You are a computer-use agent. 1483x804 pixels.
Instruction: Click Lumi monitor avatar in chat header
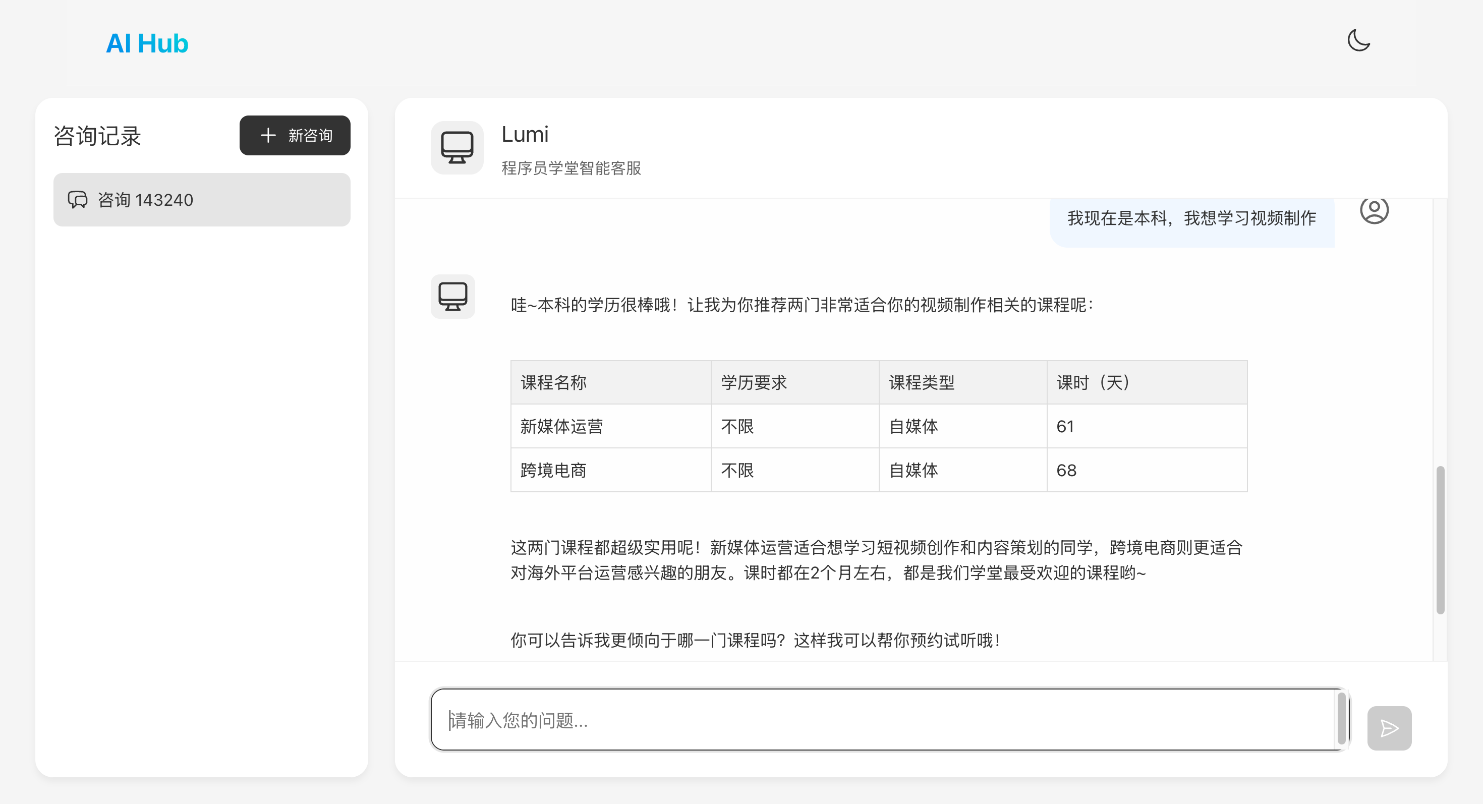(457, 148)
